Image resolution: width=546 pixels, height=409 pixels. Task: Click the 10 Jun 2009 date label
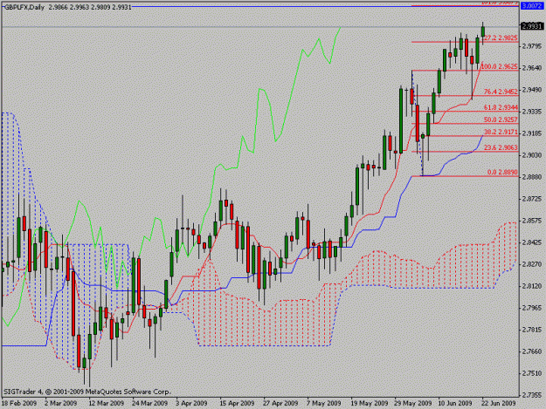pos(455,403)
